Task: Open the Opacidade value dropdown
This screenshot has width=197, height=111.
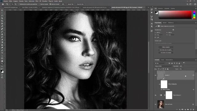Action: [183, 66]
